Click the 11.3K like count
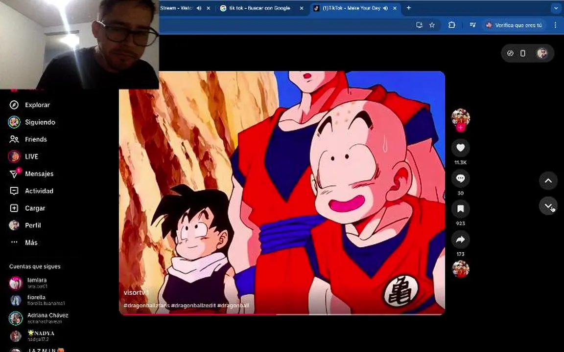 (460, 162)
